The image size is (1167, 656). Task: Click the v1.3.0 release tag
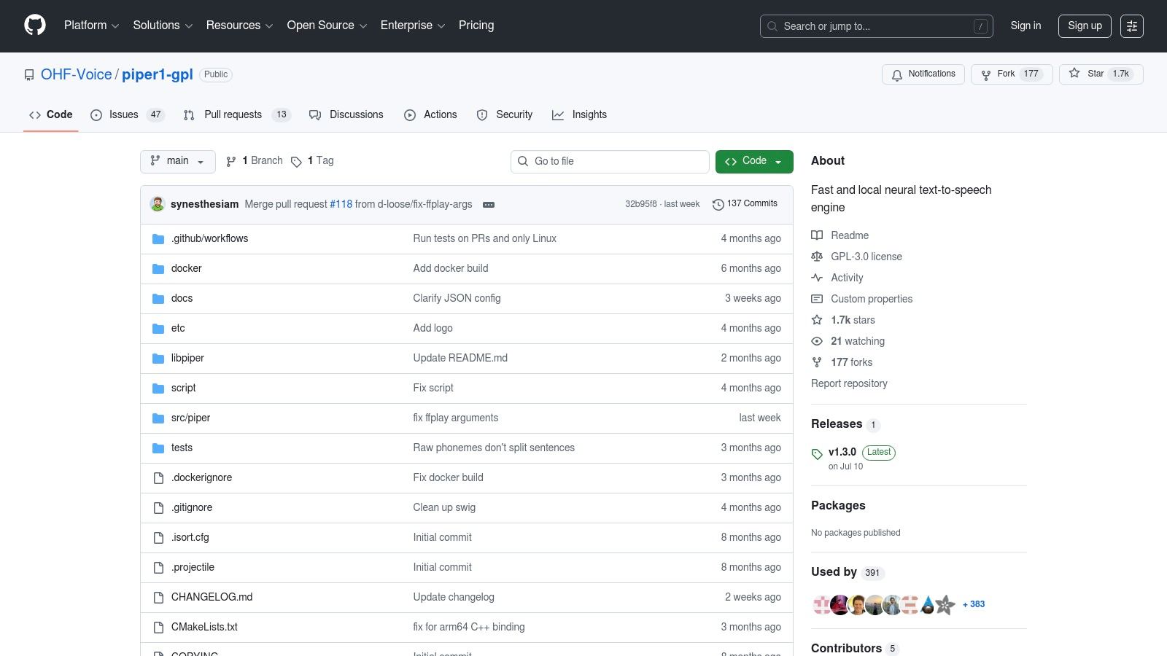coord(842,452)
